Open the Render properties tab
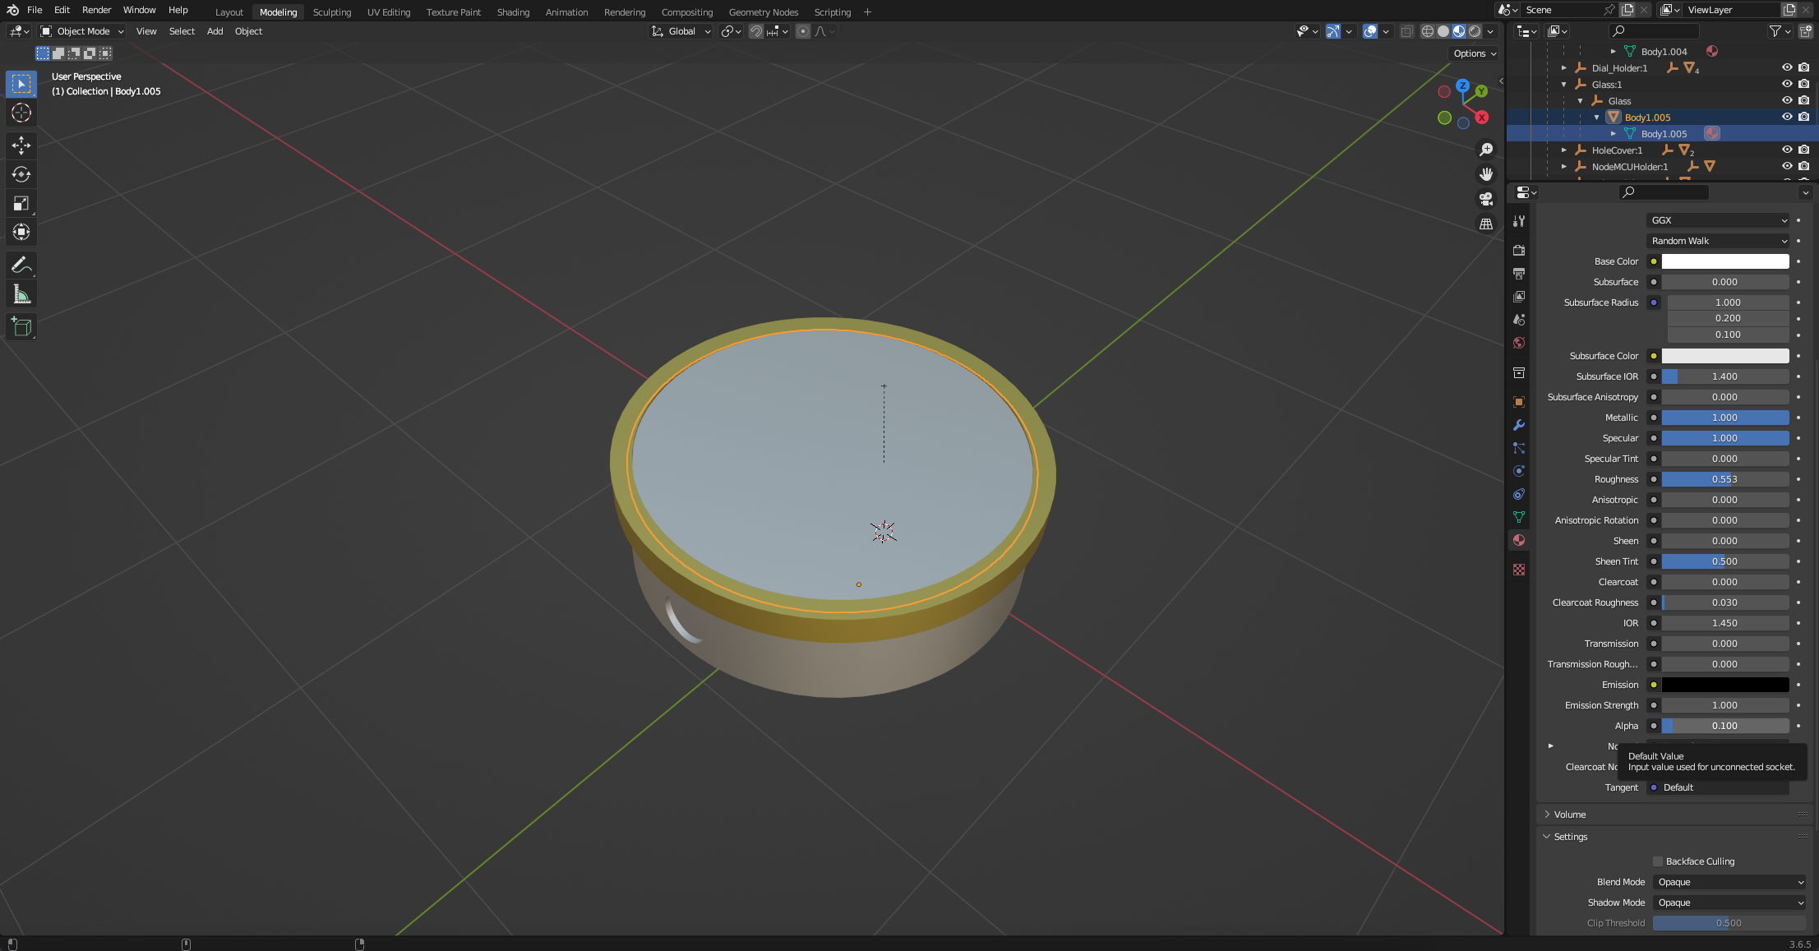The width and height of the screenshot is (1819, 951). click(1519, 250)
